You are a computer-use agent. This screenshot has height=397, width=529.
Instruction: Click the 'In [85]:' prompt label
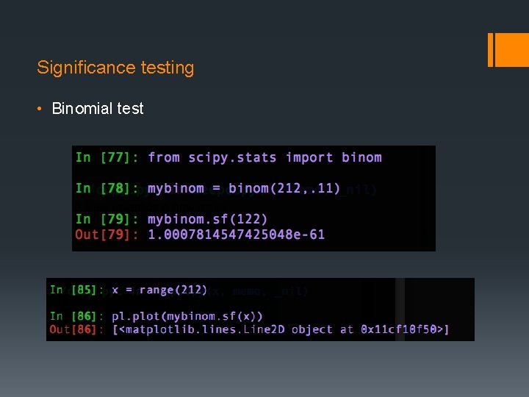pos(77,290)
